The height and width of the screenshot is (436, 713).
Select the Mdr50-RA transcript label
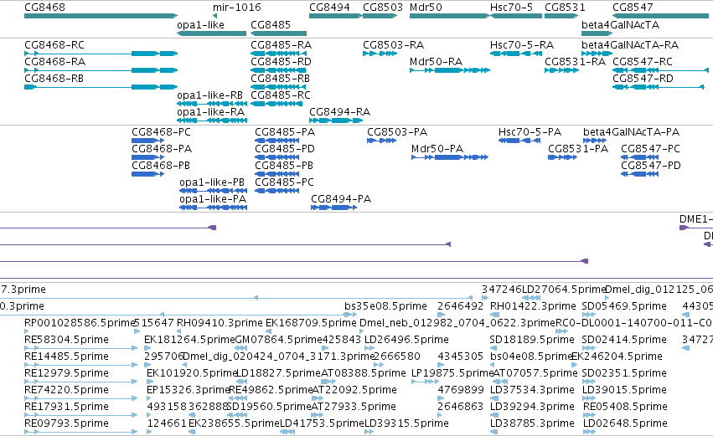[x=436, y=62]
